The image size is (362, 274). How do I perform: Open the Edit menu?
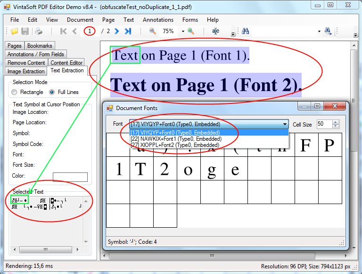point(33,20)
